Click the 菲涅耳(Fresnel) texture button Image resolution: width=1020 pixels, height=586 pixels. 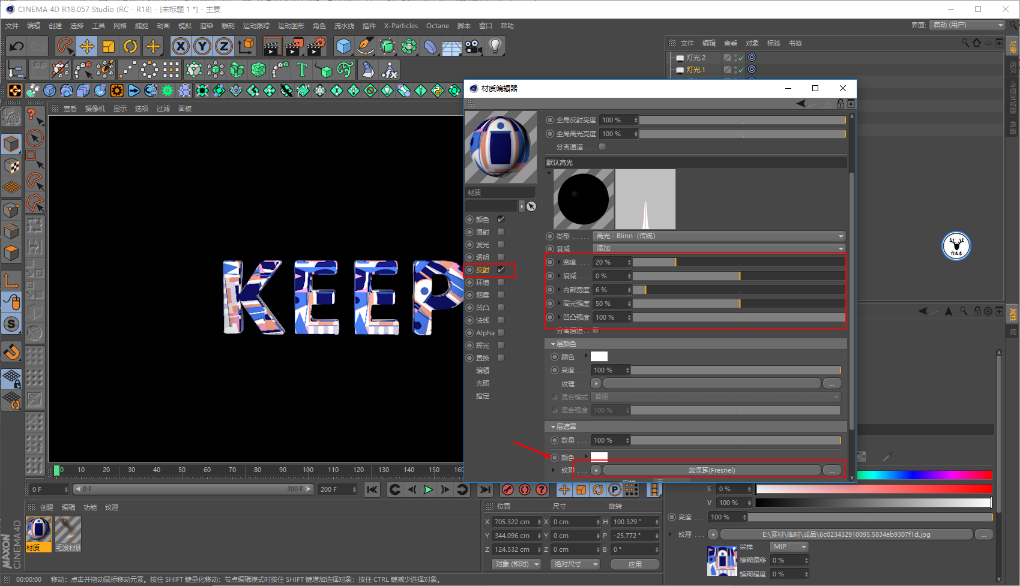coord(711,470)
